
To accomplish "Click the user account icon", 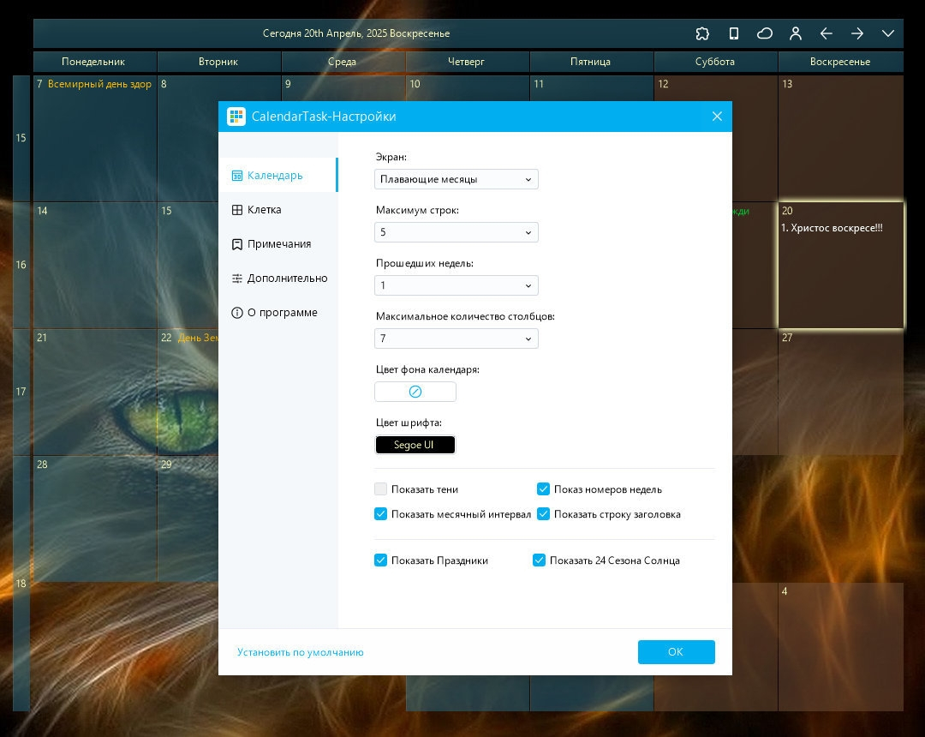I will click(x=795, y=33).
